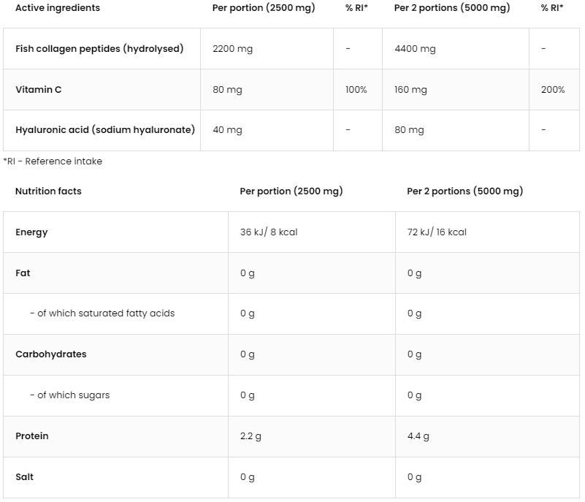Select the Carbohydrates row label
The image size is (585, 502).
click(x=50, y=354)
